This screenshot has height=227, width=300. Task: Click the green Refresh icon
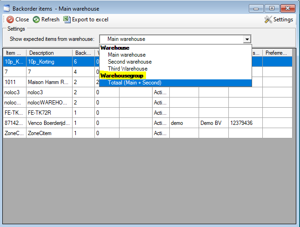[36, 19]
